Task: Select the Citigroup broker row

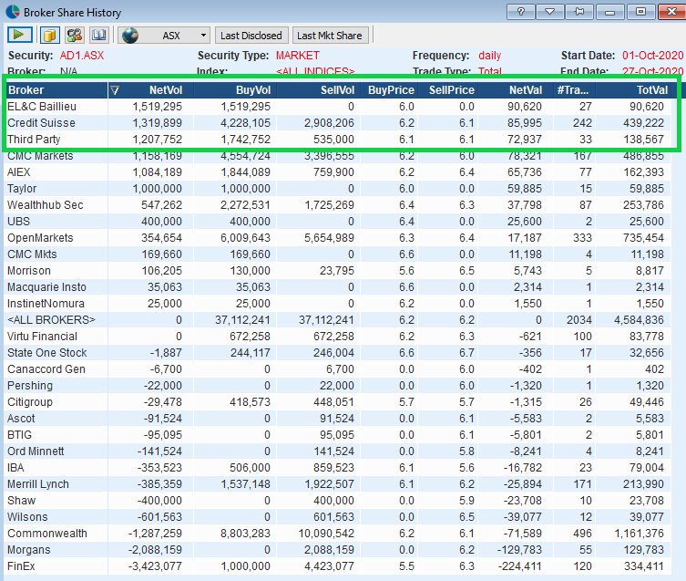Action: (338, 402)
